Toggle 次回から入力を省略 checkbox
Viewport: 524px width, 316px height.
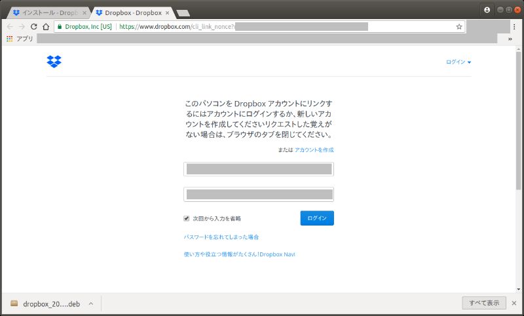coord(187,218)
